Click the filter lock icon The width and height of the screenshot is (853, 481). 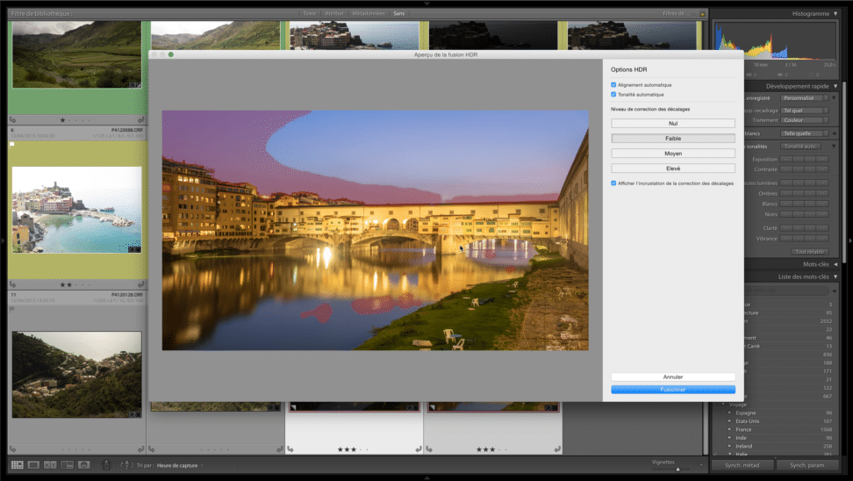(x=702, y=13)
